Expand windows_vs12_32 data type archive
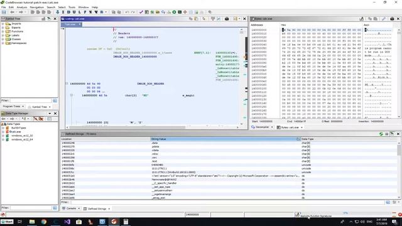The width and height of the screenshot is (402, 226). click(x=3, y=136)
